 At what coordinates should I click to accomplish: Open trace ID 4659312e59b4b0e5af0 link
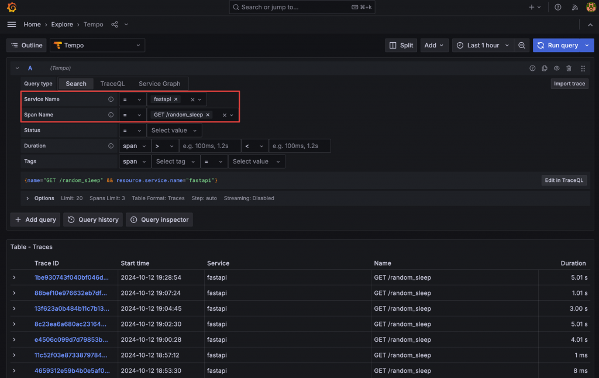coord(72,371)
